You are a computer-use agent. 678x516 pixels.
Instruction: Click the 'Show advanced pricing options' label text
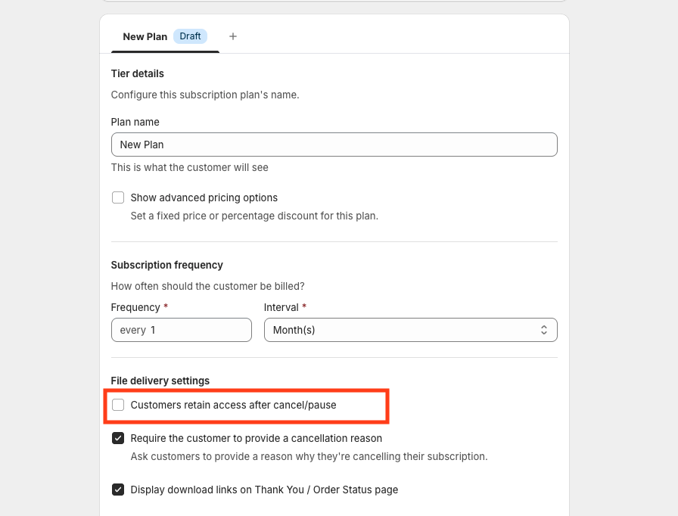point(204,197)
